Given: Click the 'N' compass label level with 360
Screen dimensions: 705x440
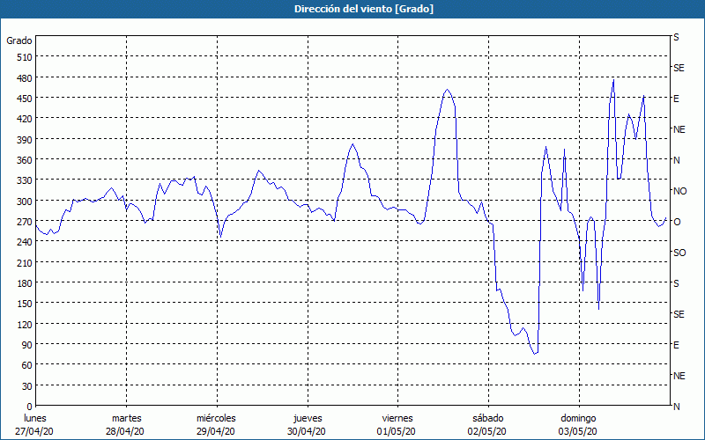Looking at the screenshot, I should pyautogui.click(x=677, y=160).
